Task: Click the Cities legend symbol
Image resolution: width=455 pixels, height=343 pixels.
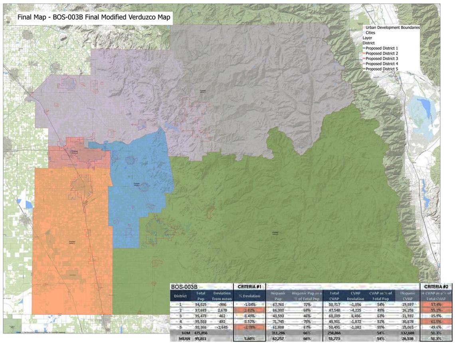Action: [364, 33]
